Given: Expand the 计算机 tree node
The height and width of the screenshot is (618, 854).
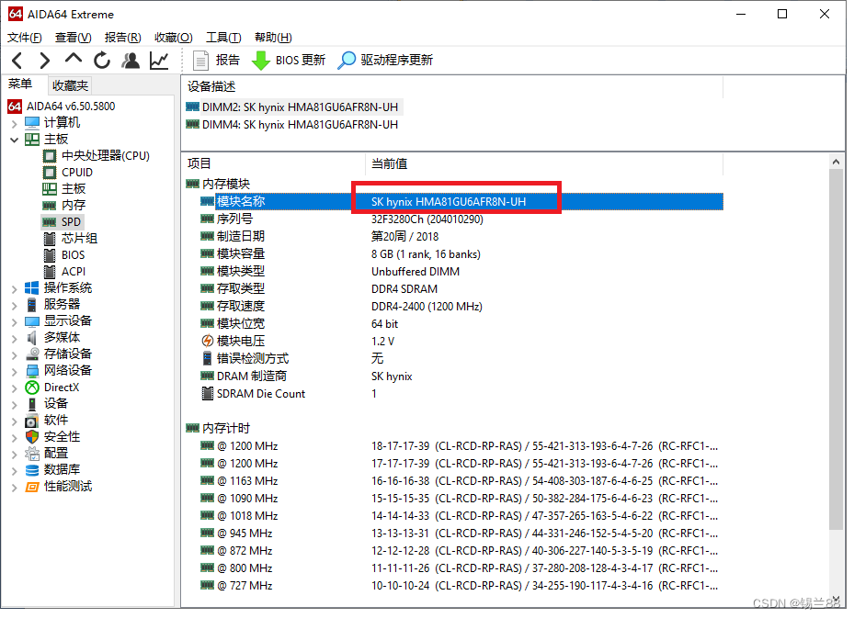Looking at the screenshot, I should pos(14,123).
